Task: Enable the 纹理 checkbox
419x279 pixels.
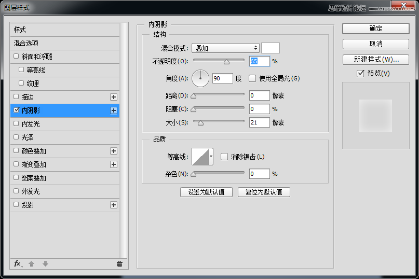Action: [21, 83]
